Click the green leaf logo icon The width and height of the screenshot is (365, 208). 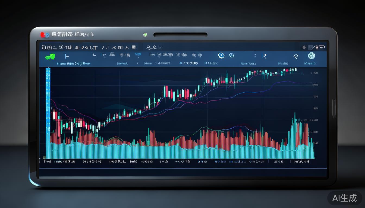point(50,56)
